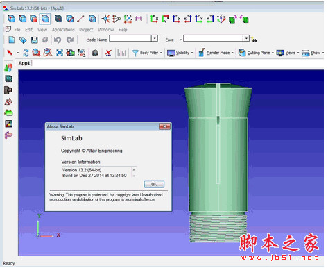Undo the last action

click(58, 40)
